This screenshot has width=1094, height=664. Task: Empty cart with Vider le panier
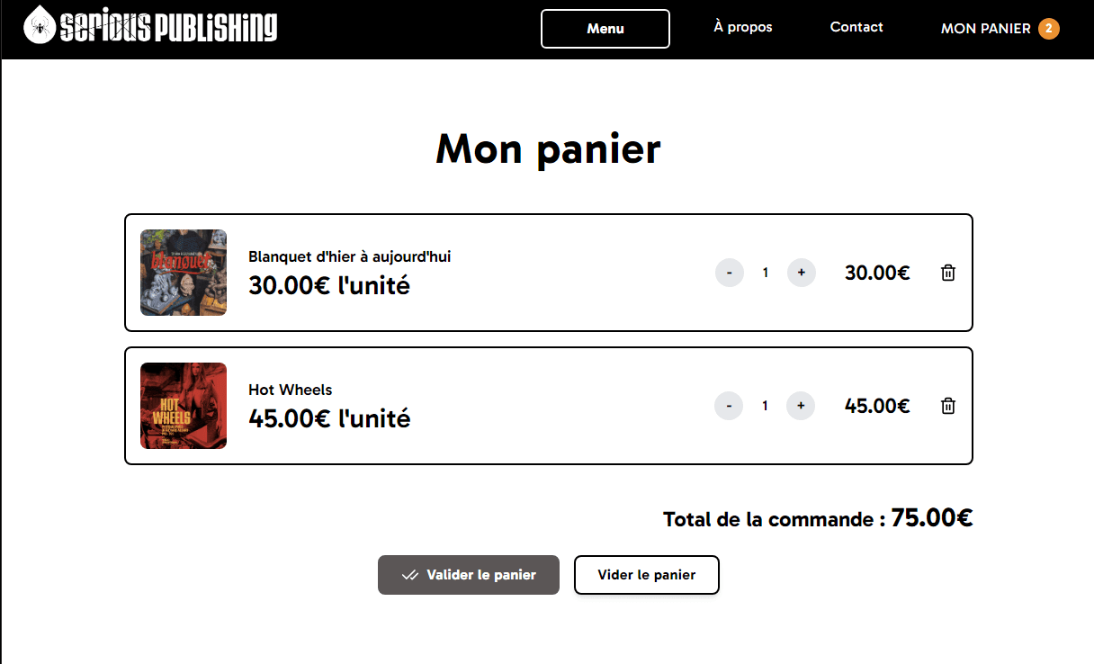[x=647, y=575]
